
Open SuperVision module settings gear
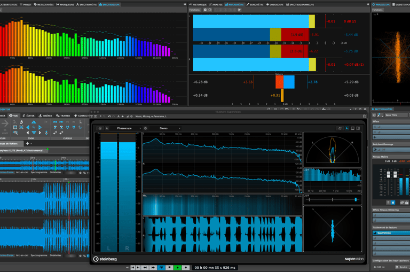pos(145,128)
